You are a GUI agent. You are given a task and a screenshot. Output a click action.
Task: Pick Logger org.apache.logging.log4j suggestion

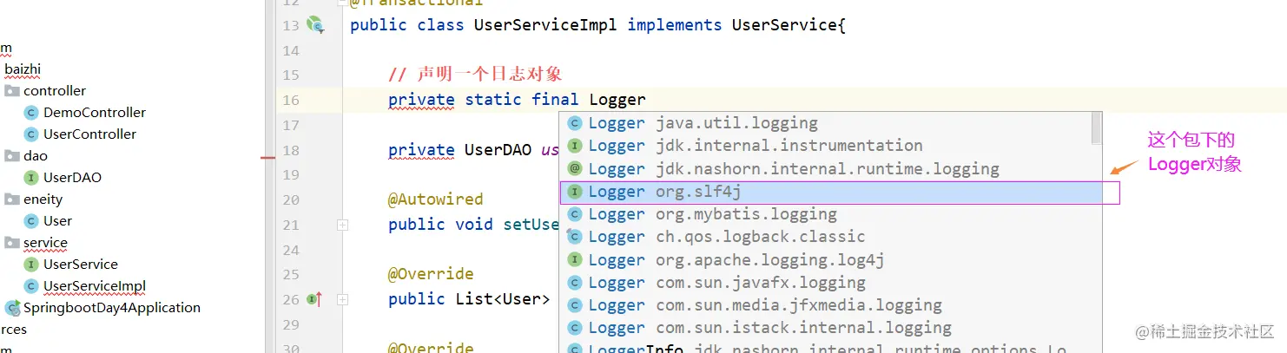(830, 259)
